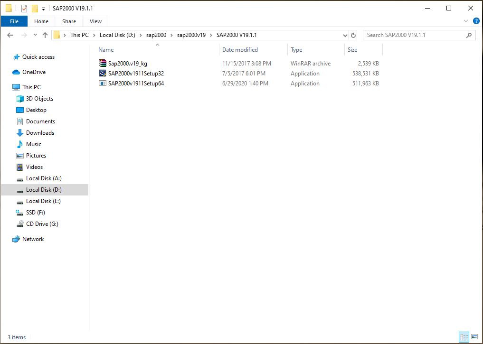Expand the chevron after sap2000 breadcrumb
This screenshot has width=483, height=344.
pyautogui.click(x=171, y=36)
